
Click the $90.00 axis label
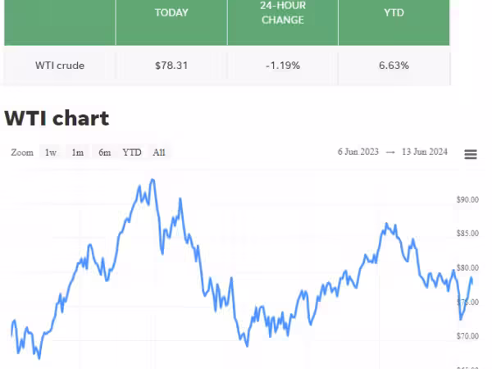coord(467,199)
